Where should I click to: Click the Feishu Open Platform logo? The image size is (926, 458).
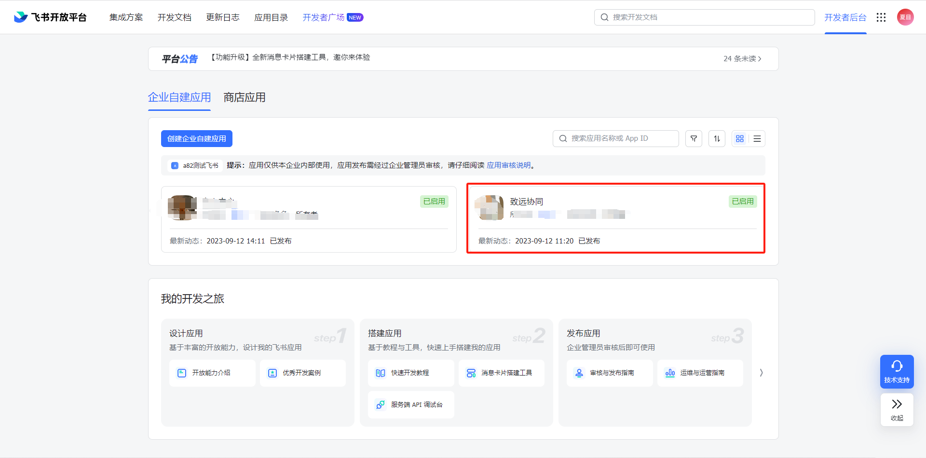coord(50,17)
